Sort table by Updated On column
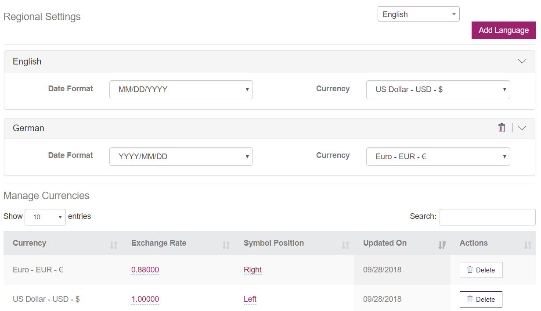The image size is (541, 311). (402, 243)
